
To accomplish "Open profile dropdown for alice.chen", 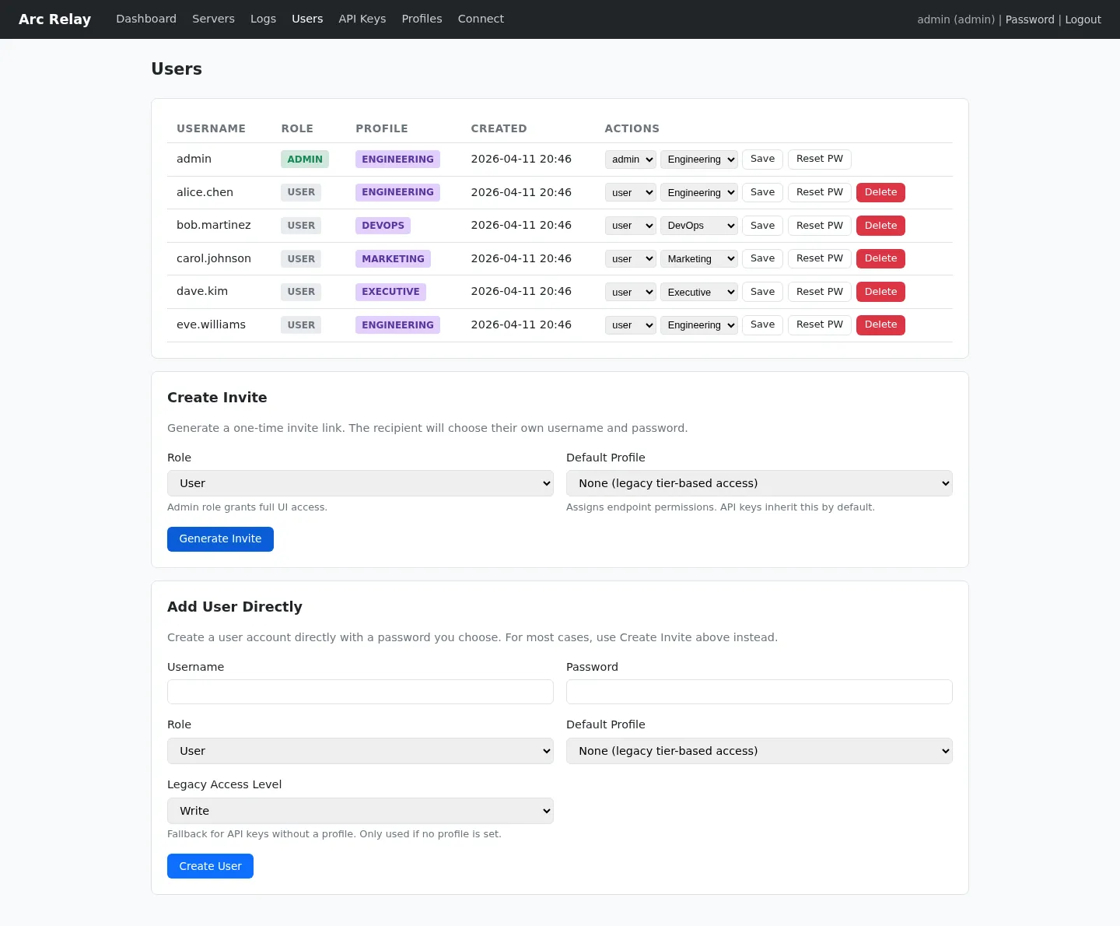I will (699, 192).
